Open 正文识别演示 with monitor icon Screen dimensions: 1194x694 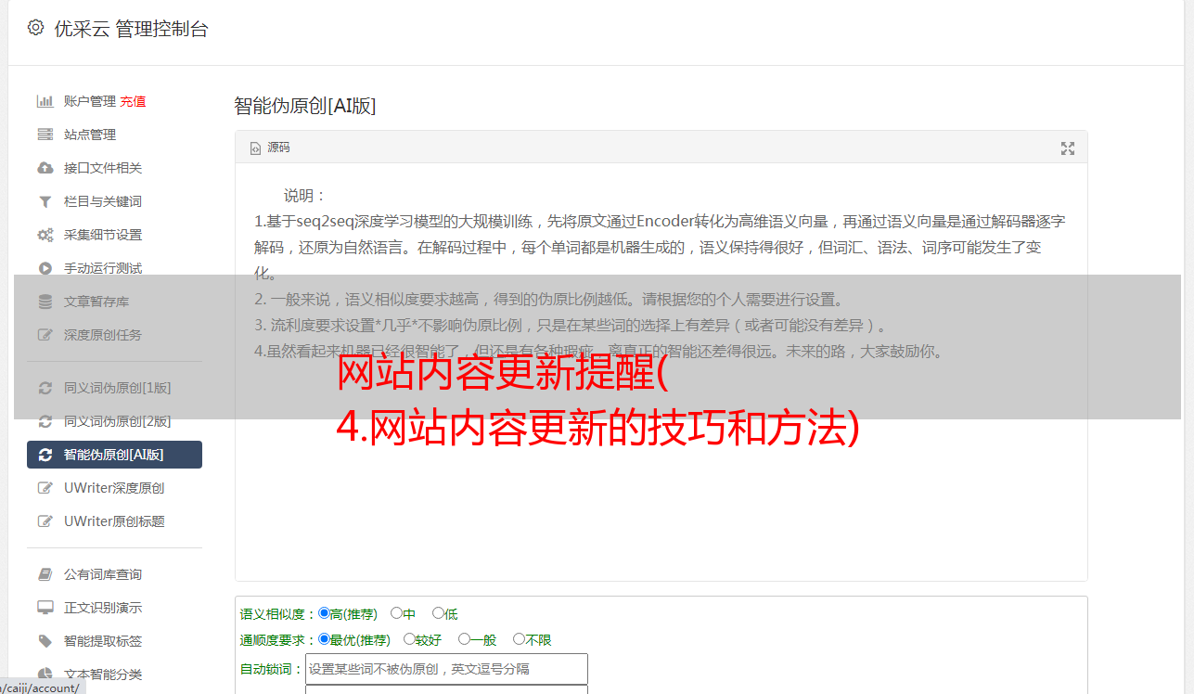[103, 608]
